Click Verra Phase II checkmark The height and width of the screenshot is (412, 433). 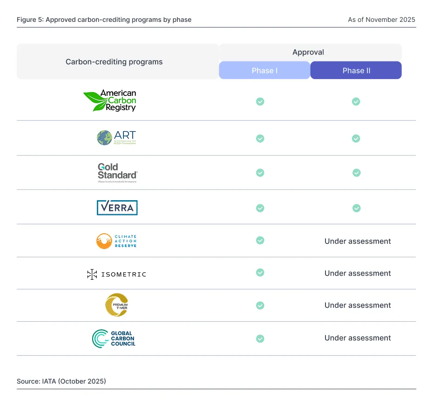[x=356, y=208]
